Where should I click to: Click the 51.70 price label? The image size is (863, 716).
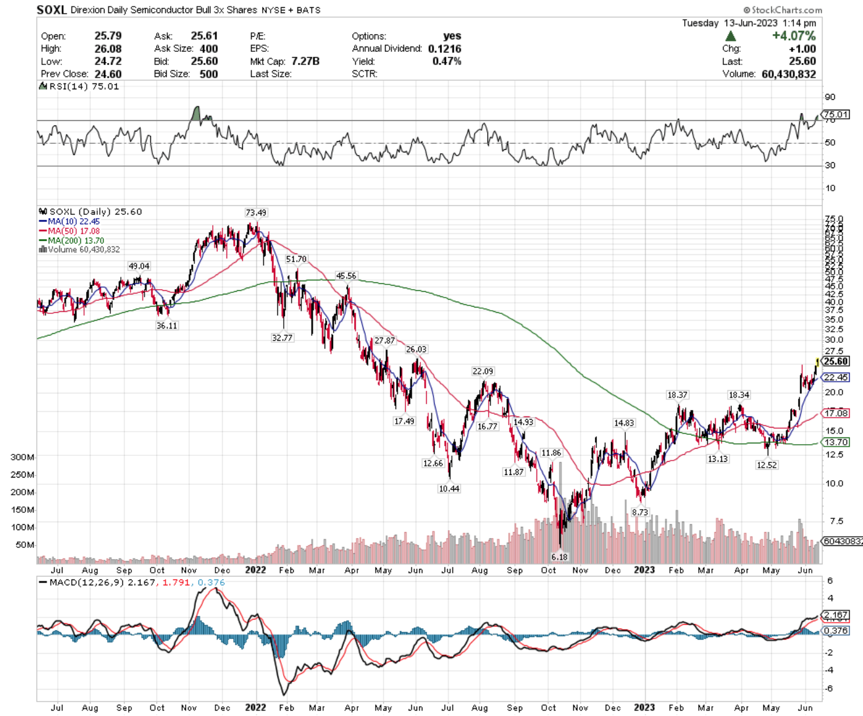[x=296, y=259]
